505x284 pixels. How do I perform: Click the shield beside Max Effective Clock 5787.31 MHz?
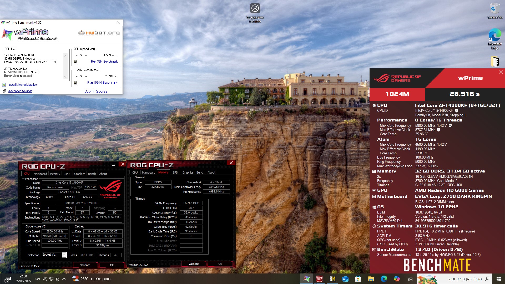click(x=438, y=130)
